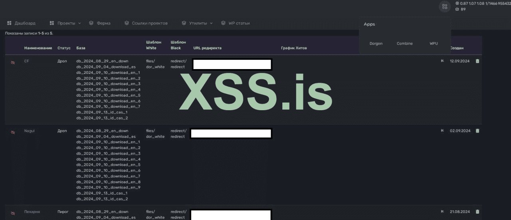Sort by the Наименование column header
Image resolution: width=511 pixels, height=220 pixels.
tap(38, 48)
